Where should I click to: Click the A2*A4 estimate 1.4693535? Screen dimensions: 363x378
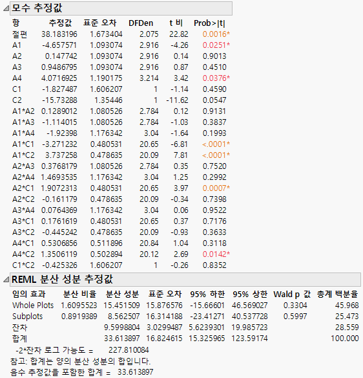tap(59, 177)
